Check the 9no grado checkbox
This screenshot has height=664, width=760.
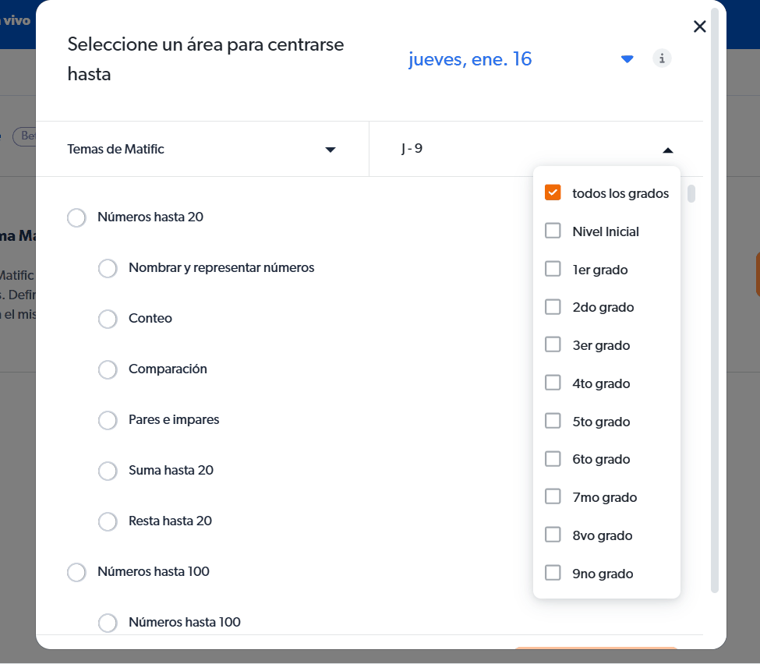pos(553,573)
